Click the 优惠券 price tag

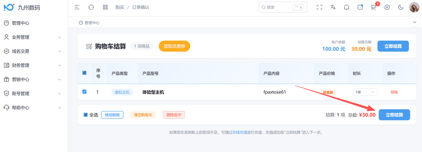pos(328,92)
